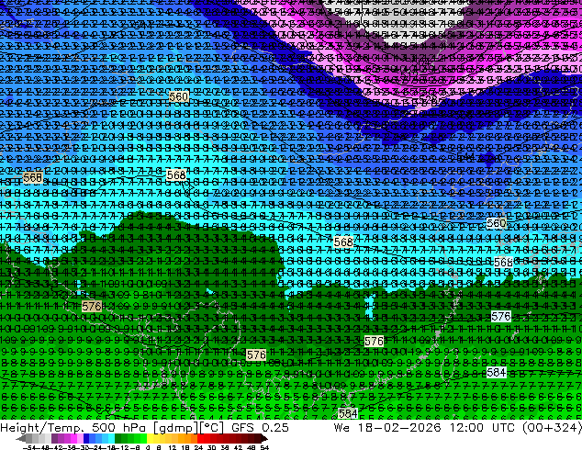582x450 pixels.
Task: Click the '(00+324)' forecast hour text
Action: 552,428
